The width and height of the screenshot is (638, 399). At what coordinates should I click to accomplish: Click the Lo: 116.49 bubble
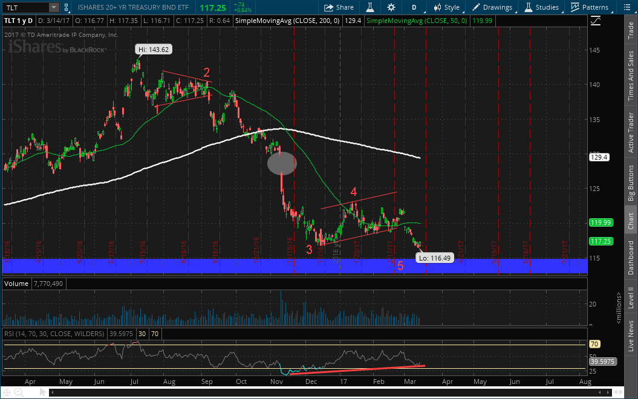(x=435, y=258)
